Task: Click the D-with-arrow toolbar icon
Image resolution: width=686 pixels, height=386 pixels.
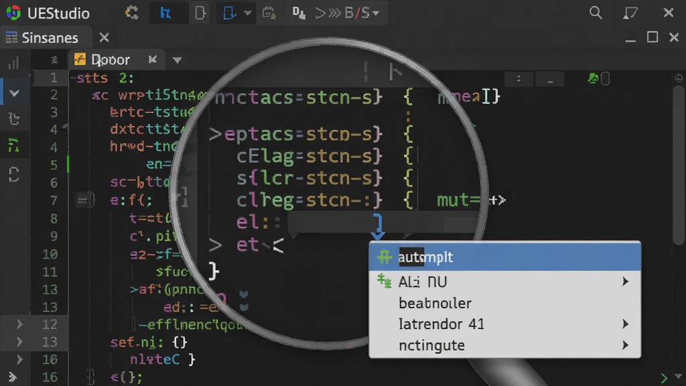Action: tap(299, 13)
